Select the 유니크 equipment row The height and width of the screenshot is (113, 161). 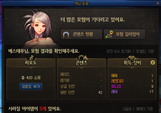point(132,86)
